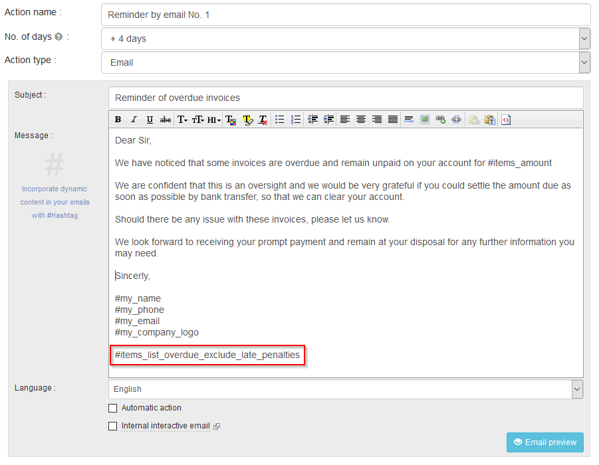599x465 pixels.
Task: Insert an image into the message
Action: click(425, 120)
